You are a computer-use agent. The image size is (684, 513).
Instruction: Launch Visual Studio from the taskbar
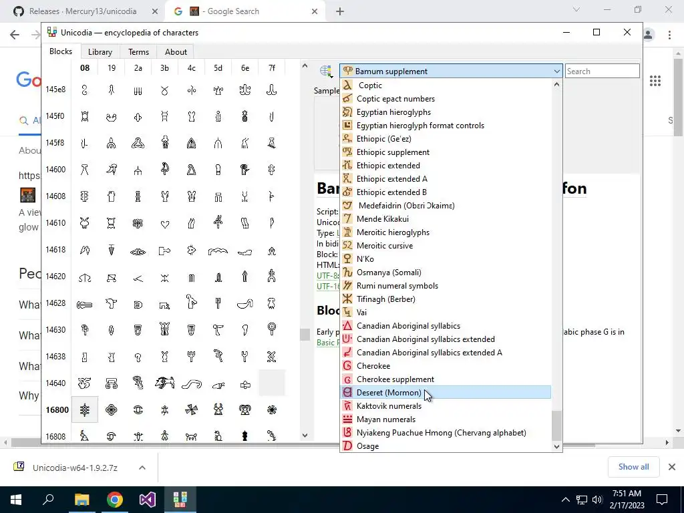click(148, 500)
